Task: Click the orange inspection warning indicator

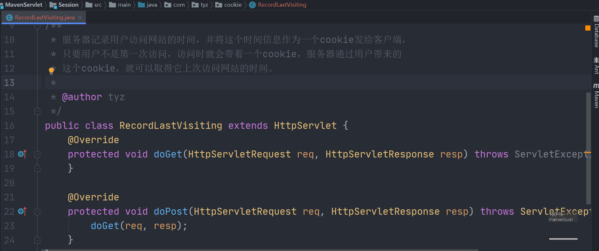Action: [588, 28]
